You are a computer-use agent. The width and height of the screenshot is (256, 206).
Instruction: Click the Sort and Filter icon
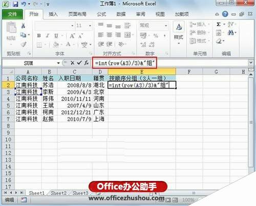click(230, 25)
